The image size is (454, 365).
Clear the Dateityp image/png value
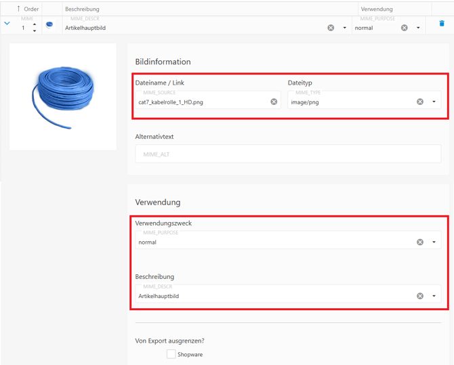420,102
